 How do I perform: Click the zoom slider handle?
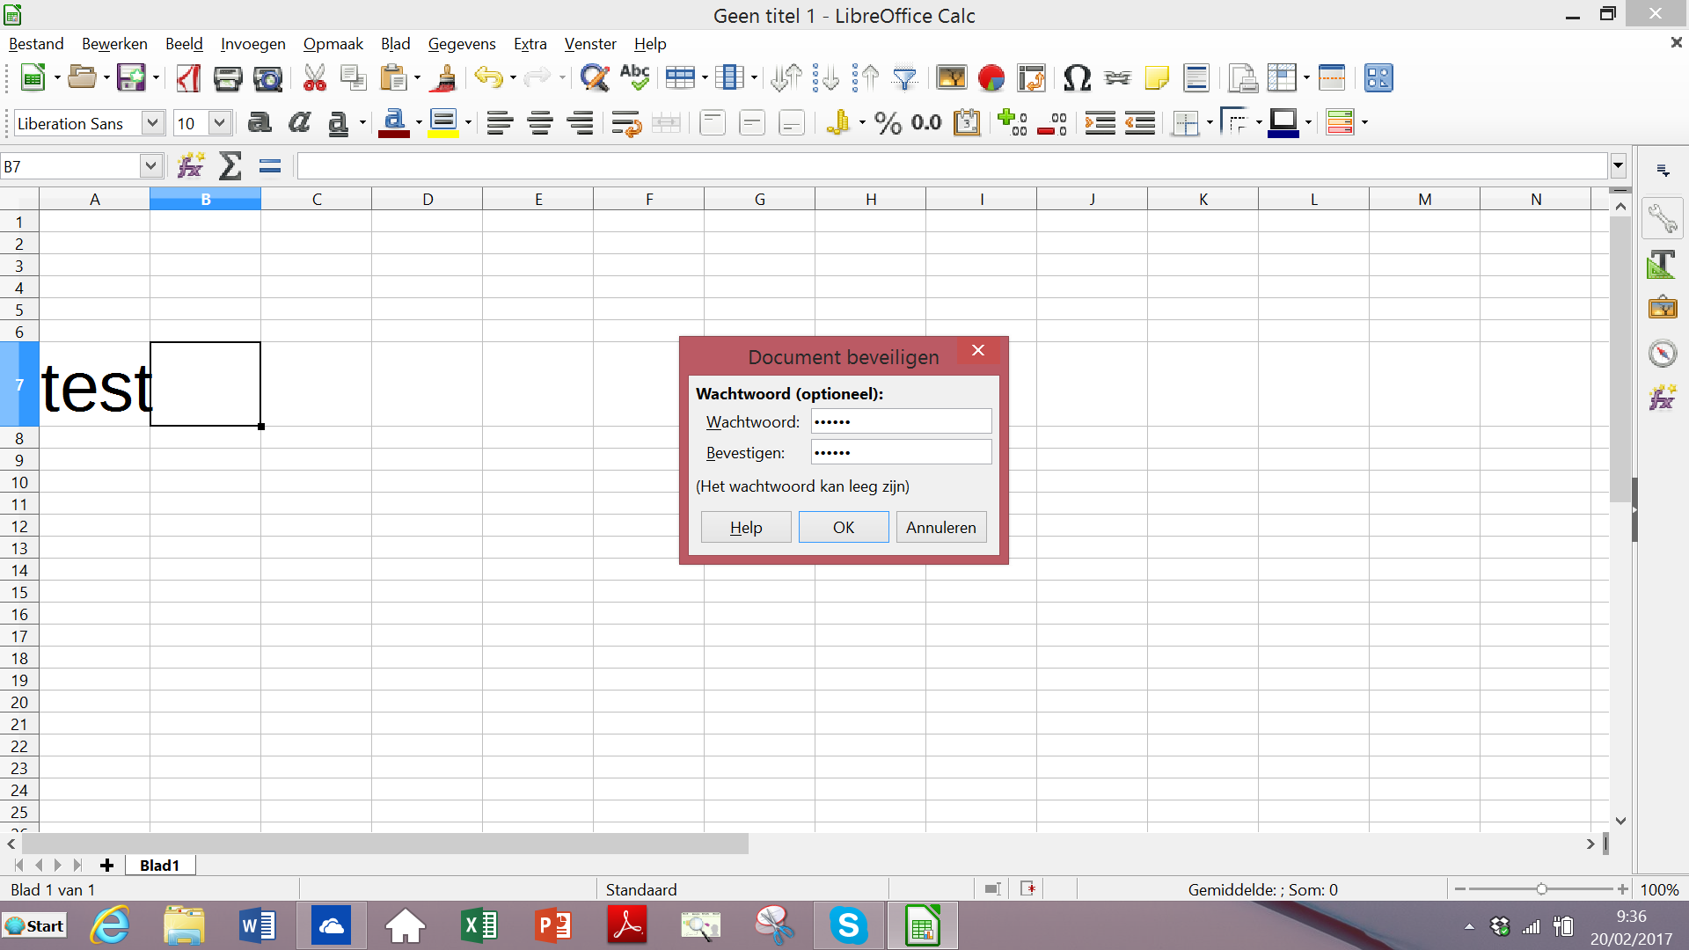coord(1541,889)
